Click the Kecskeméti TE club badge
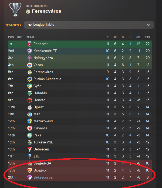This screenshot has height=188, width=162. pos(30,51)
